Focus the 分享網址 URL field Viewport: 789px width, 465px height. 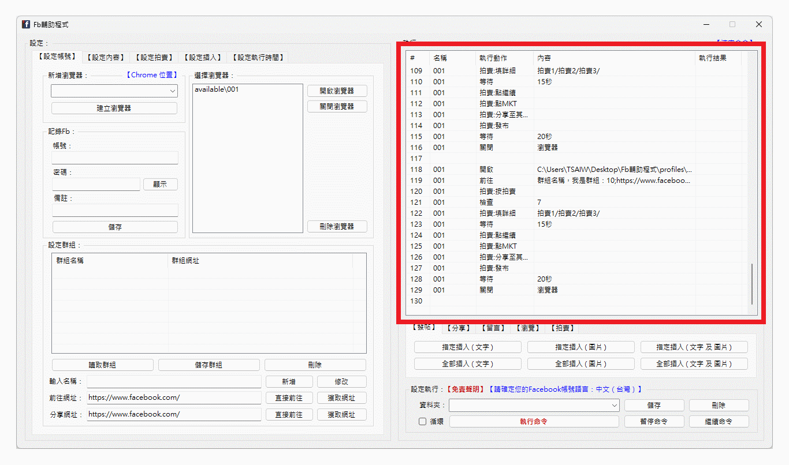click(174, 414)
